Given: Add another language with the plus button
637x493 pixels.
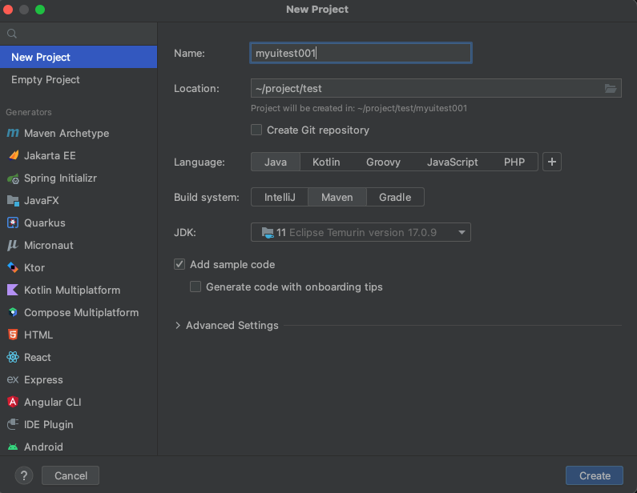Looking at the screenshot, I should click(x=552, y=162).
